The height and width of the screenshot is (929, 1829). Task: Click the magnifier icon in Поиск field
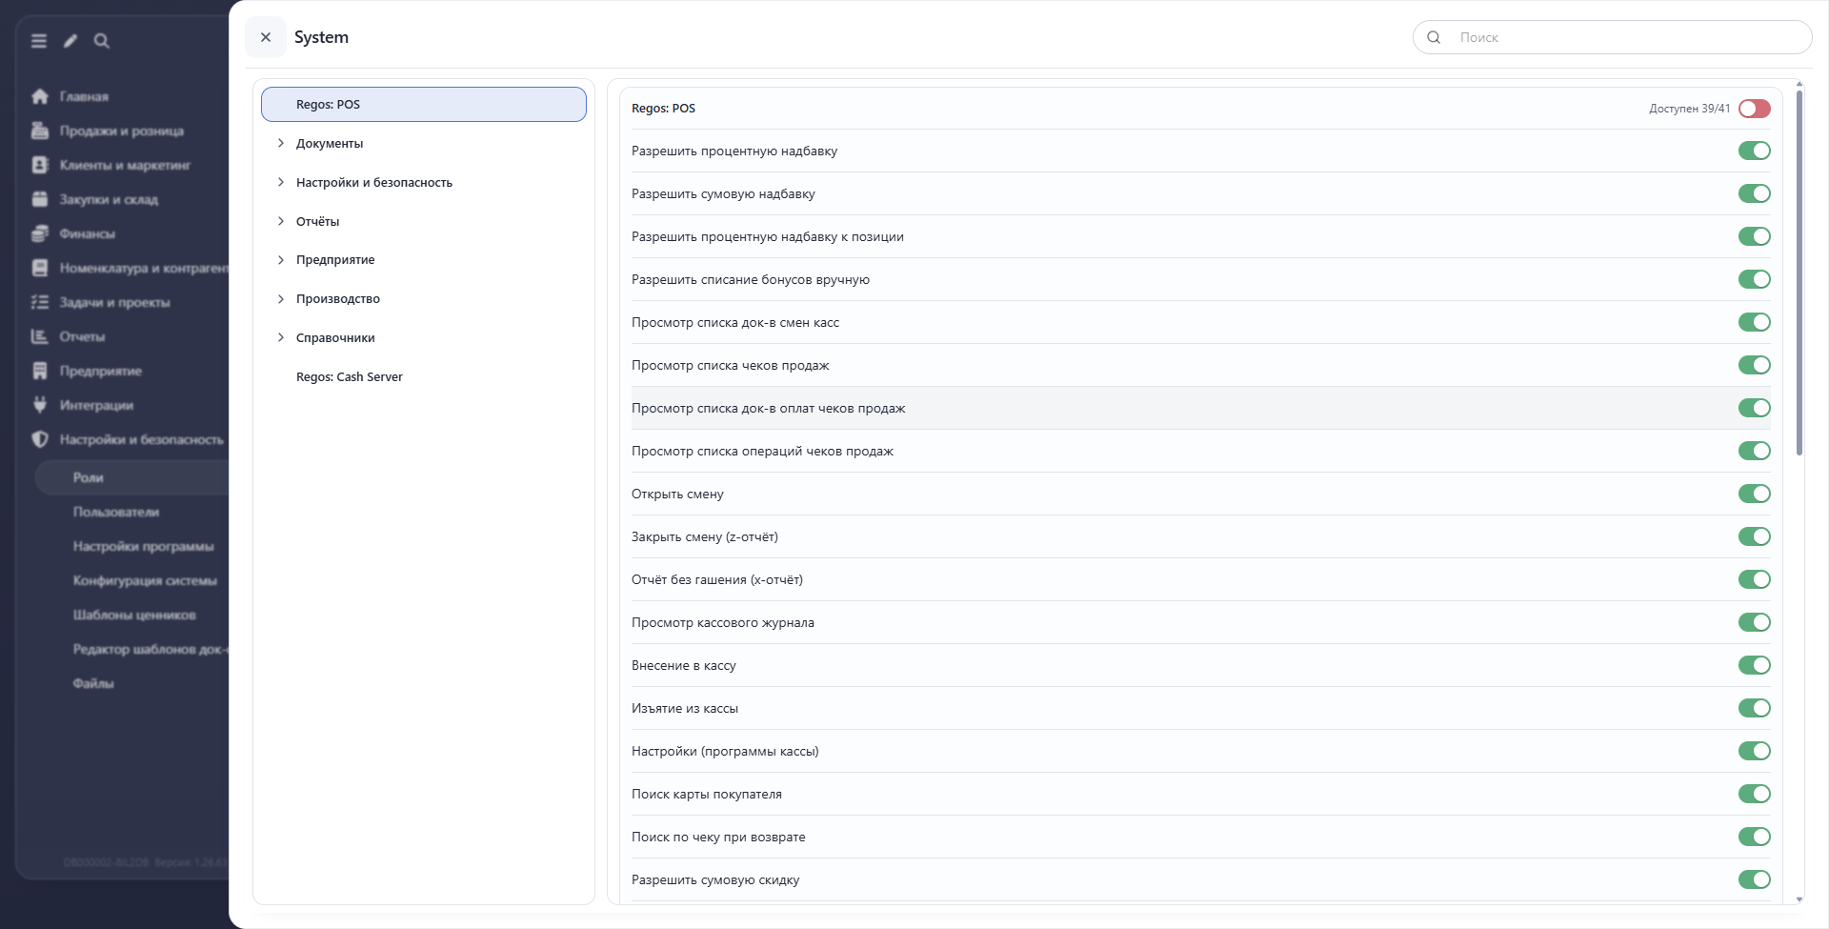pos(1434,37)
